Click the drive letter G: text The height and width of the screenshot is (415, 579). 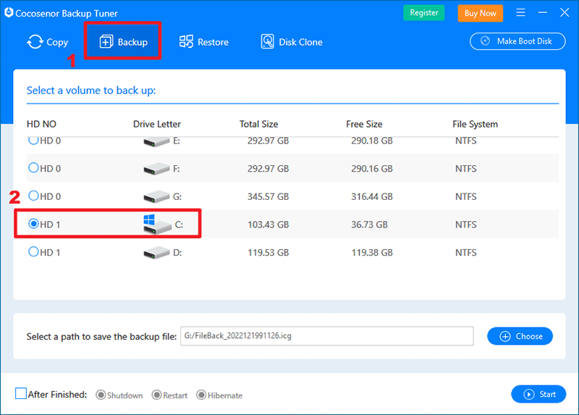pyautogui.click(x=177, y=196)
